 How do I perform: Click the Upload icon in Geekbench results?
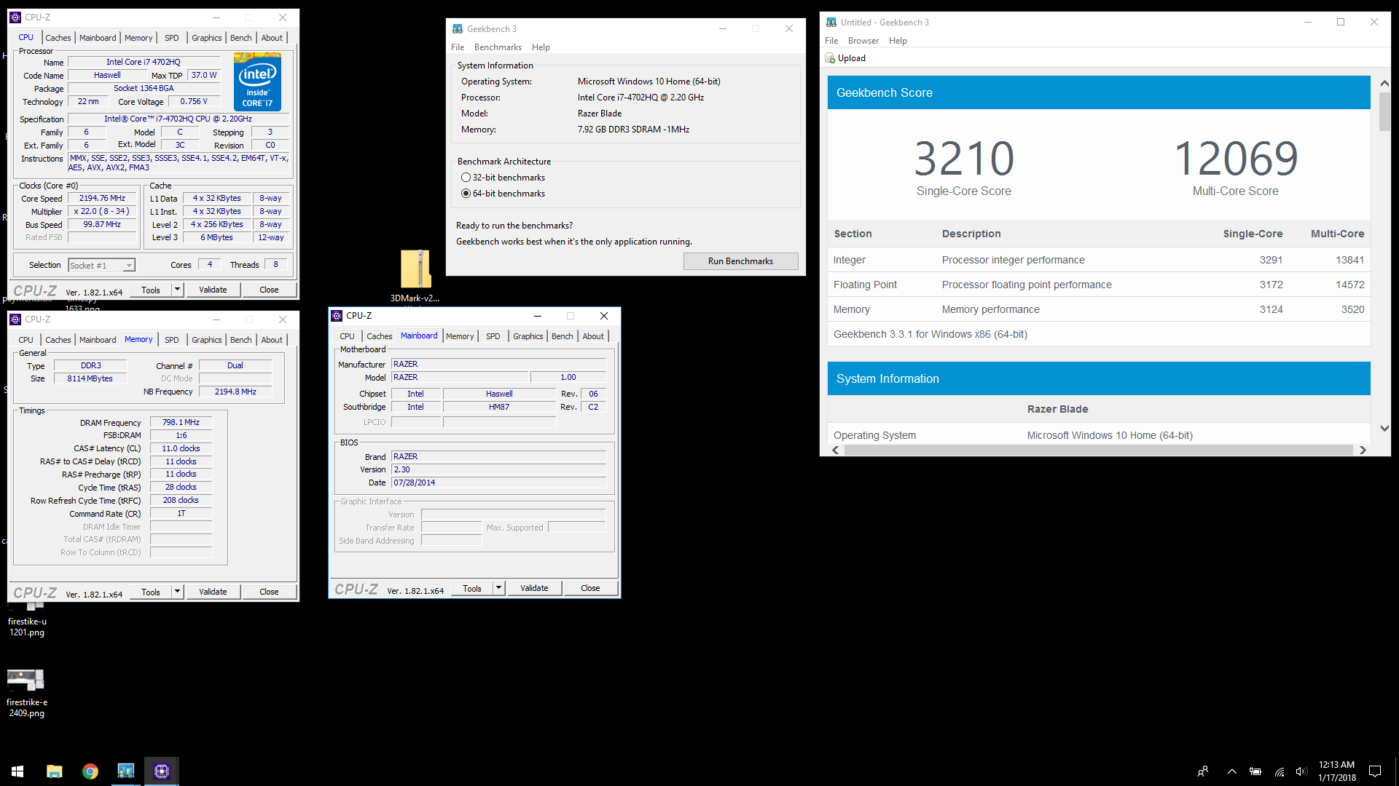[830, 58]
